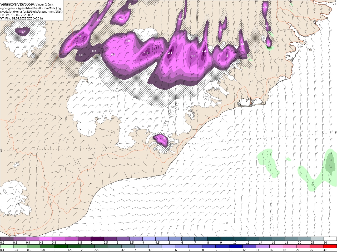Image resolution: width=337 pixels, height=252 pixels.
Task: Click the 1.0 value over the southern glacier
Action: coord(163,138)
